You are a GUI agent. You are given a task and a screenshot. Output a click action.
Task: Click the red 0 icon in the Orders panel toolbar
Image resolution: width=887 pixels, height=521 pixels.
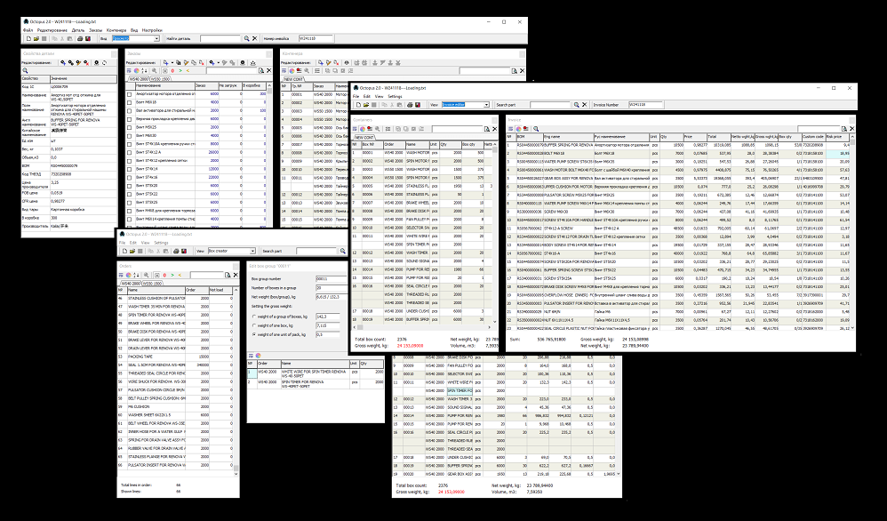[164, 275]
